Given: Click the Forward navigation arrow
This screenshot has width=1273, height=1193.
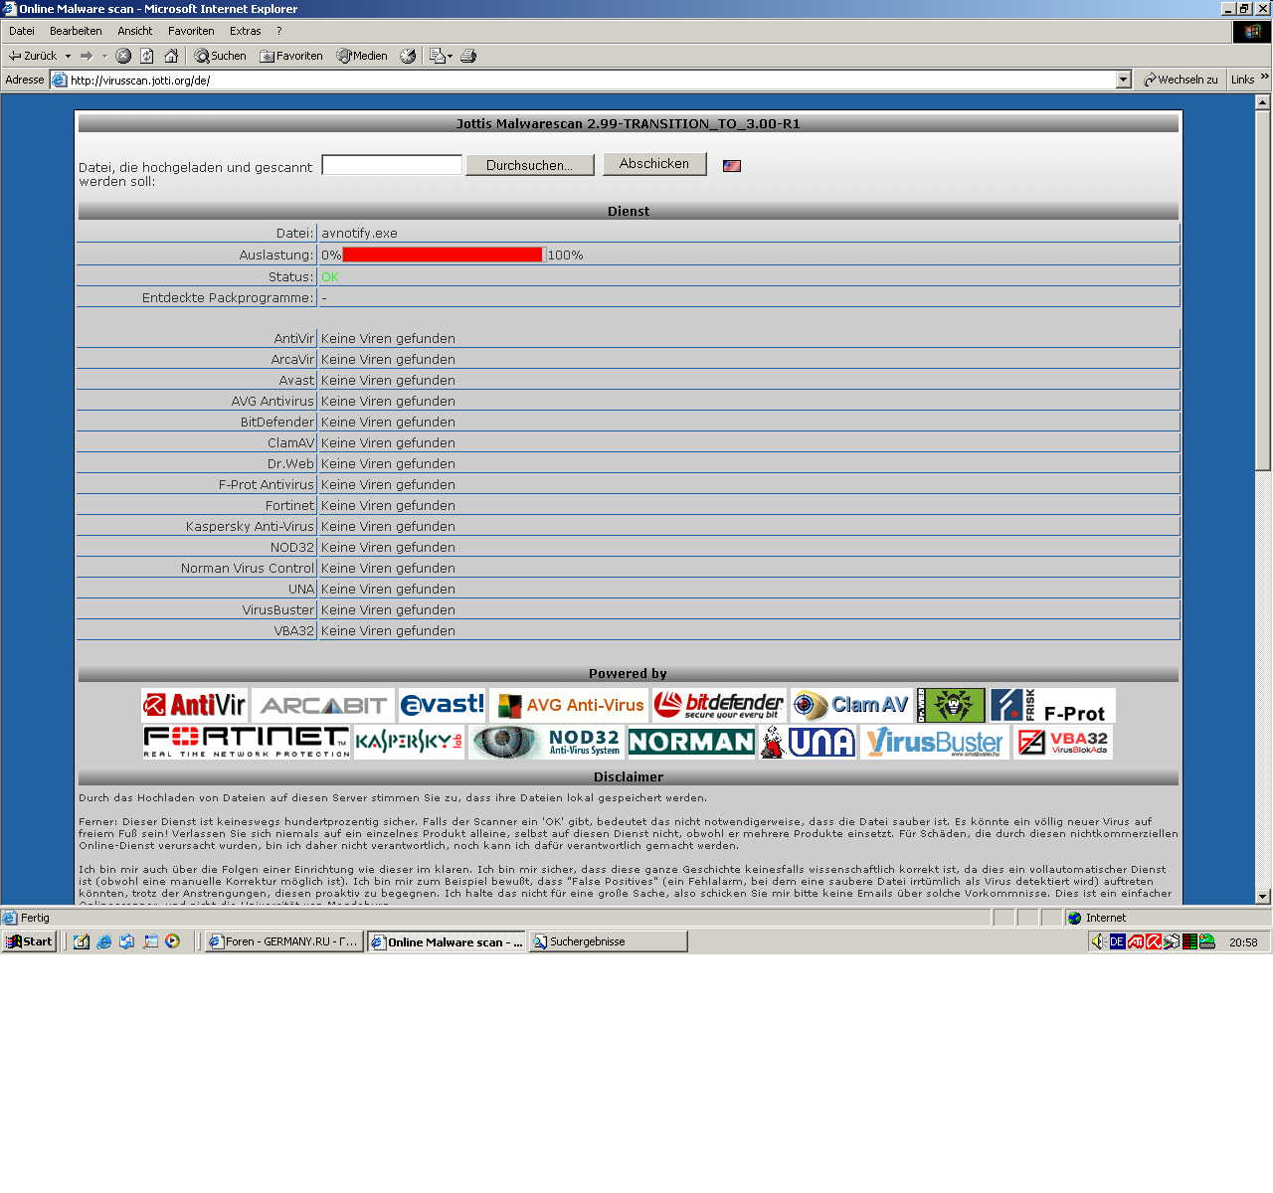Looking at the screenshot, I should [87, 56].
